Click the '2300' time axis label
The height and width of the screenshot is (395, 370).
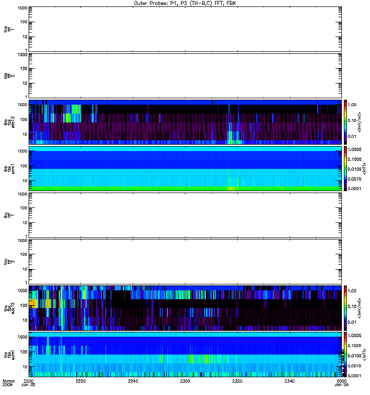pos(185,381)
